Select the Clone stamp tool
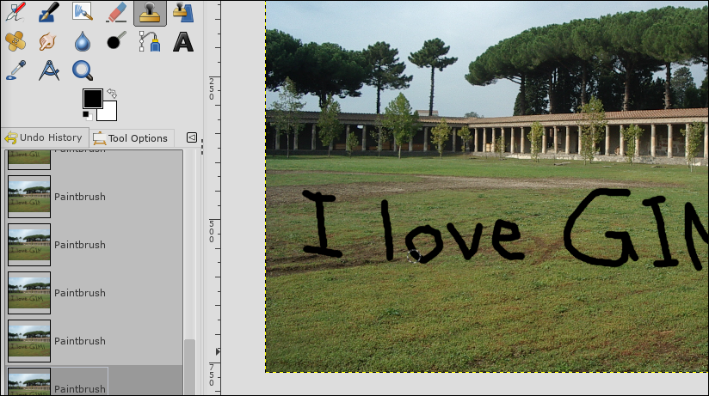The height and width of the screenshot is (396, 709). [150, 12]
